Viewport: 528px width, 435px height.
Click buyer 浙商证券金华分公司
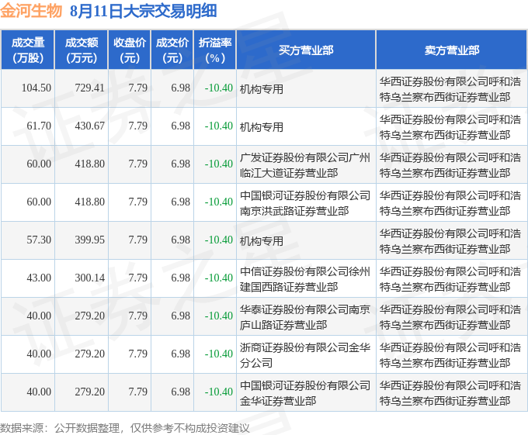(304, 355)
